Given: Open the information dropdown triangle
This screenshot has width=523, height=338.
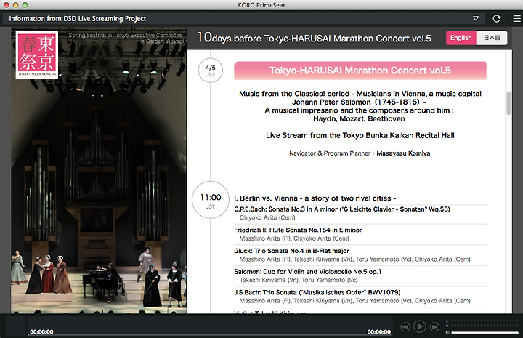Looking at the screenshot, I should (x=476, y=18).
